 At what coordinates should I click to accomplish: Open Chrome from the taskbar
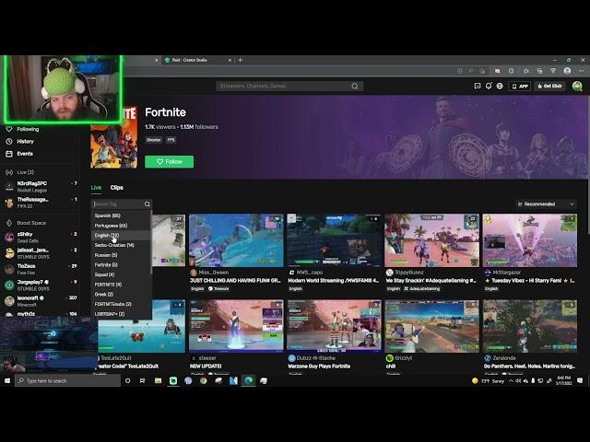pyautogui.click(x=203, y=380)
